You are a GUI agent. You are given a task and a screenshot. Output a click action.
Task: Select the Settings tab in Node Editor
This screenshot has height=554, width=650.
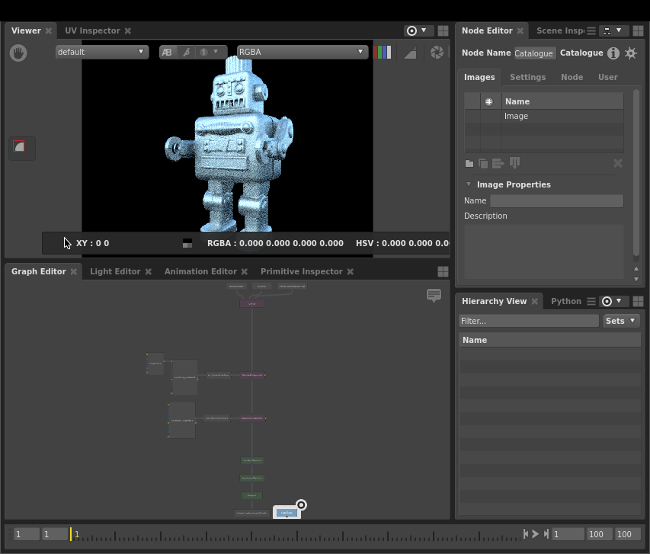tap(528, 77)
